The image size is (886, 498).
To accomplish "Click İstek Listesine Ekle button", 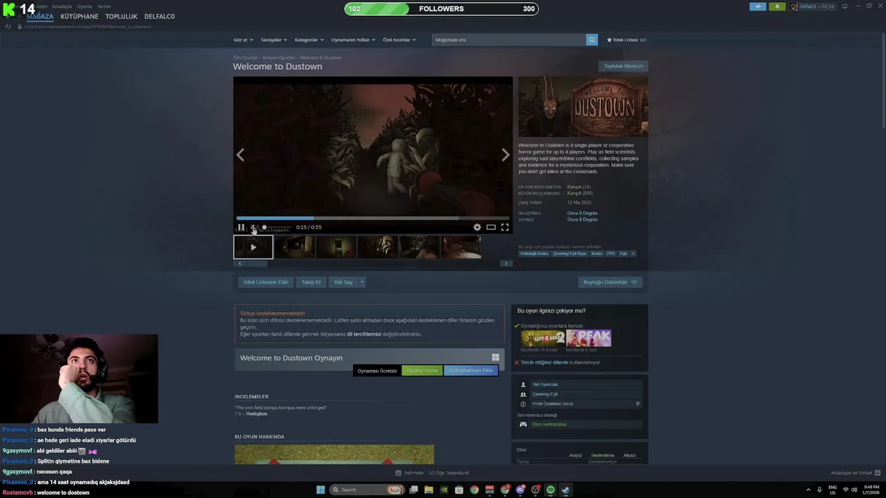I will pyautogui.click(x=266, y=282).
